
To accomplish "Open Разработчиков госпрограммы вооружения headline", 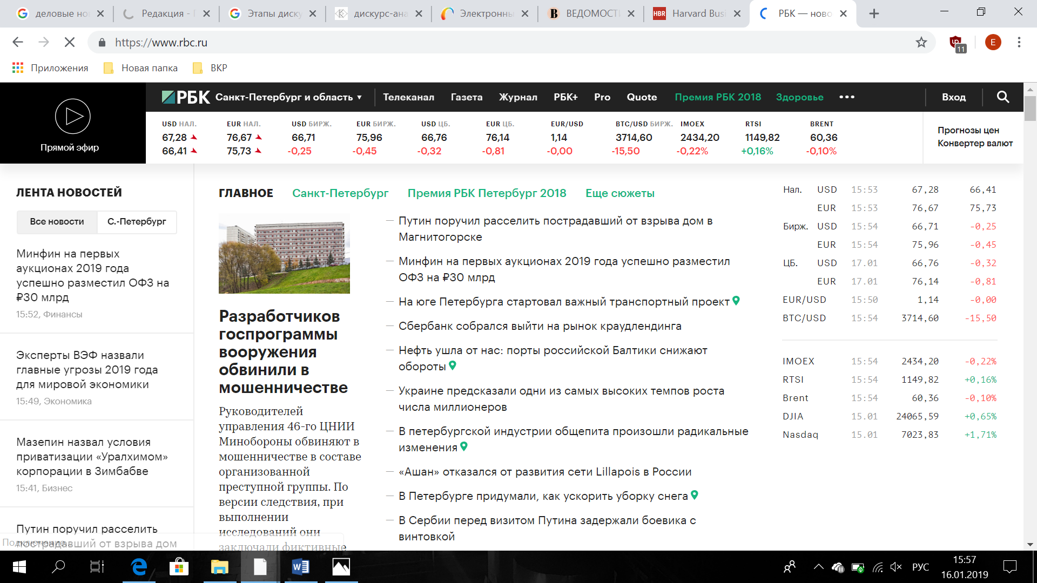I will [x=283, y=352].
